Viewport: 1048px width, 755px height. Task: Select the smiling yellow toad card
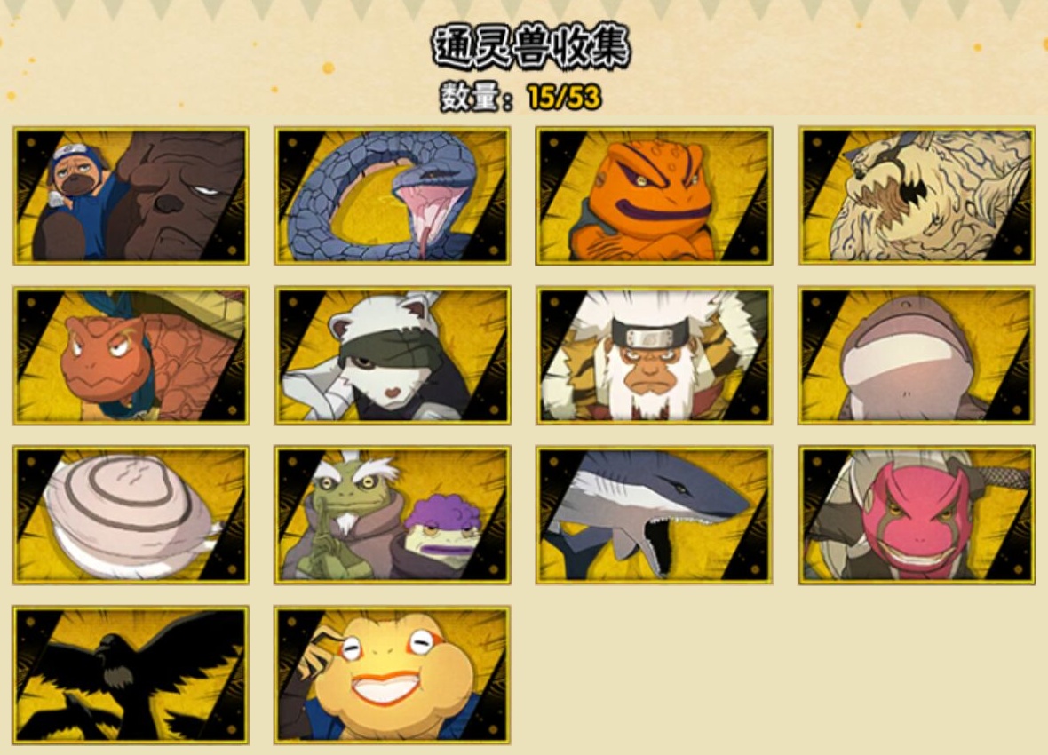coord(393,675)
